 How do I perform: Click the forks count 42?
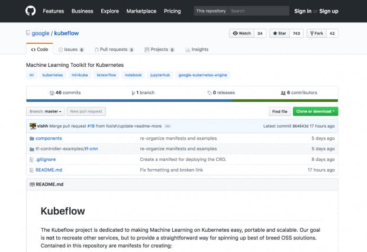tap(332, 33)
